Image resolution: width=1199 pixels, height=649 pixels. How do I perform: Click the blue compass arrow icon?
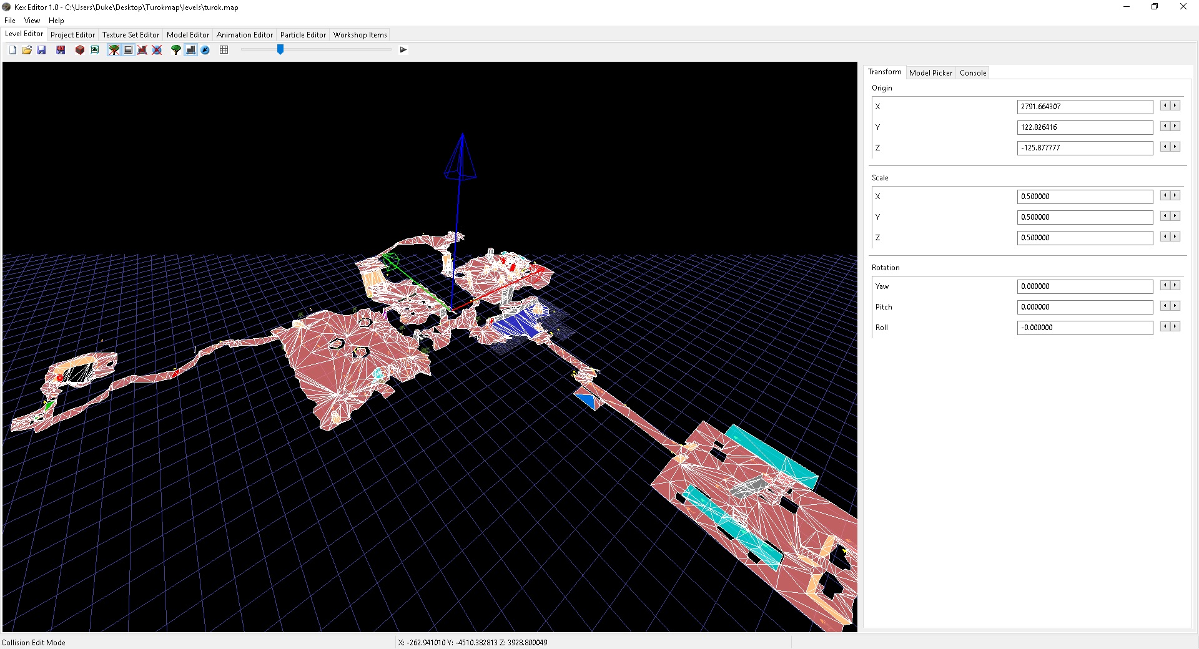click(x=205, y=50)
